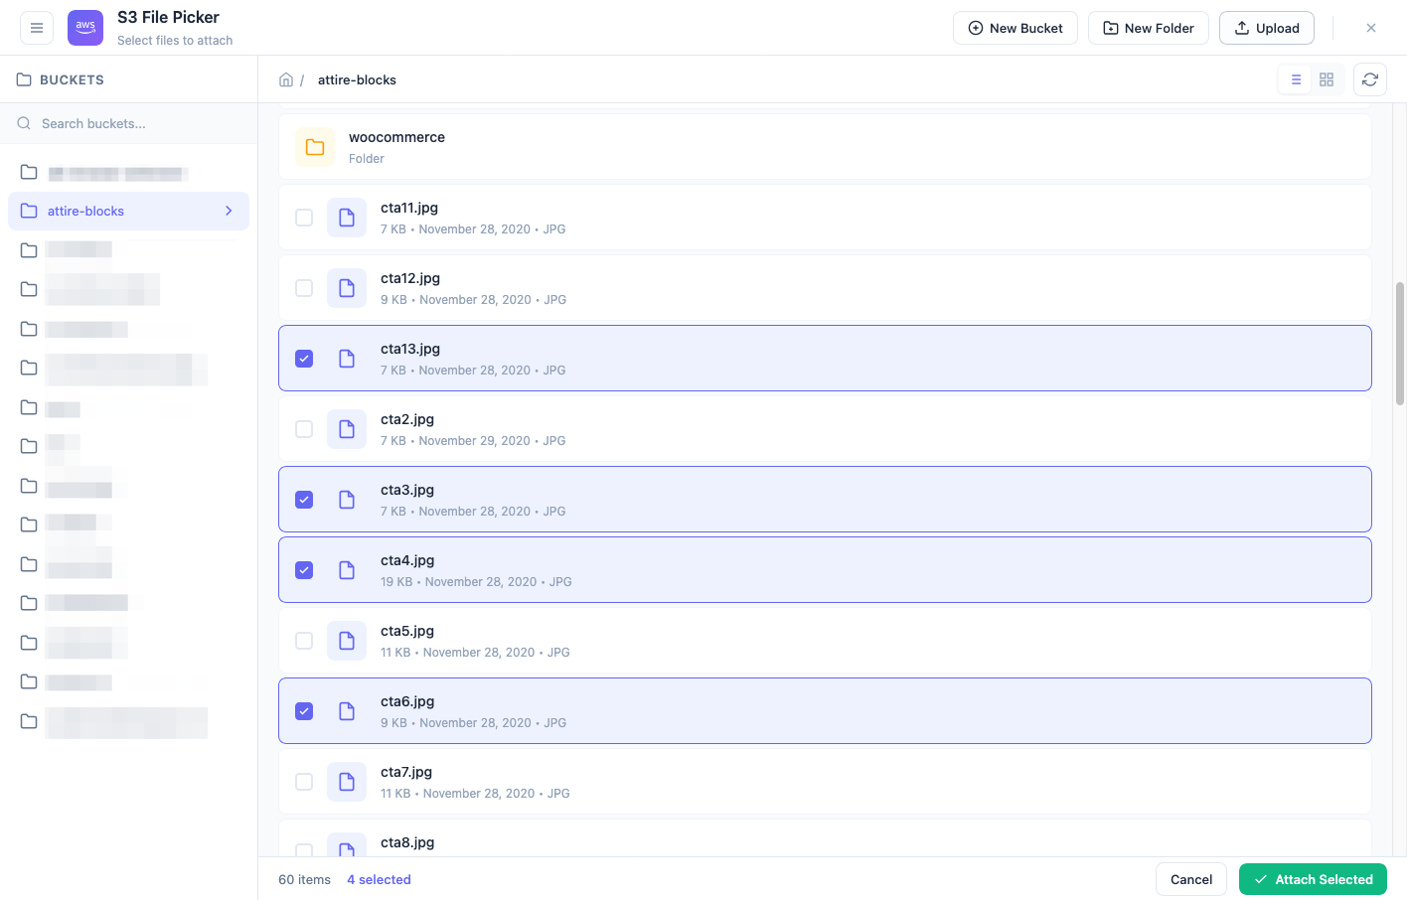The width and height of the screenshot is (1407, 900).
Task: Open the hamburger menu icon
Action: (x=37, y=28)
